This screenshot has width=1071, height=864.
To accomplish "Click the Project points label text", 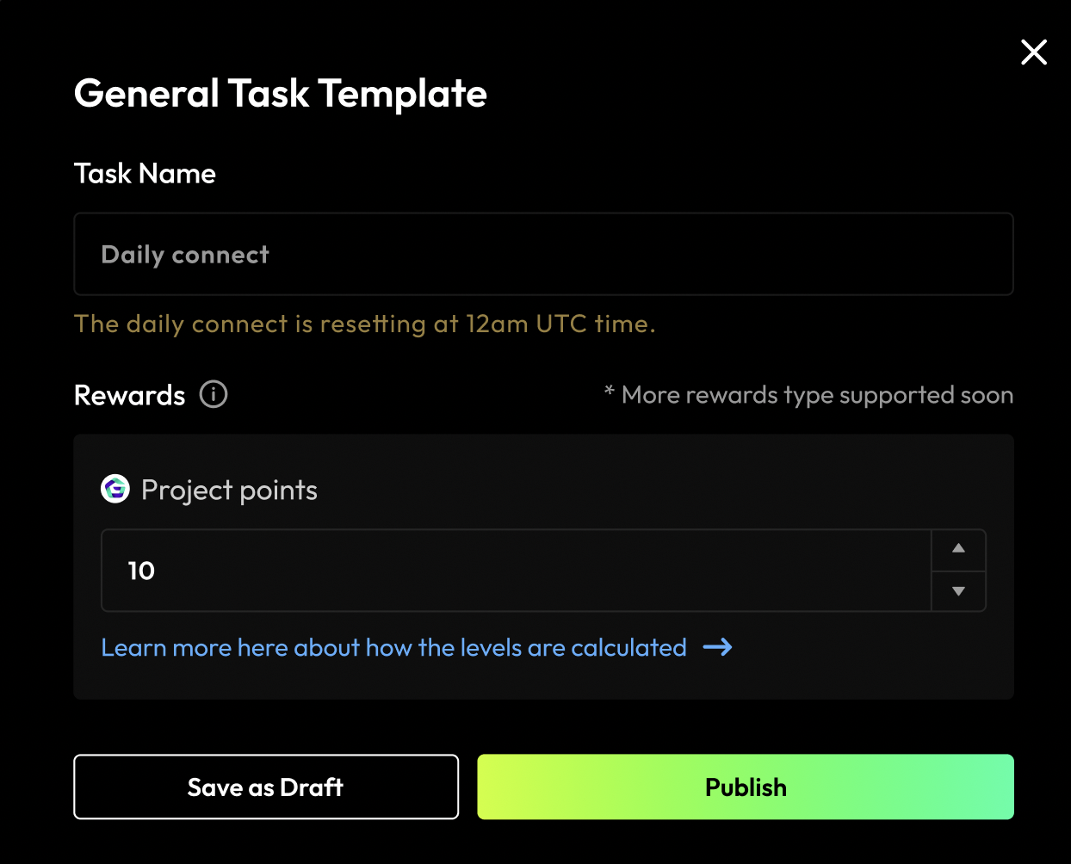I will pyautogui.click(x=229, y=490).
